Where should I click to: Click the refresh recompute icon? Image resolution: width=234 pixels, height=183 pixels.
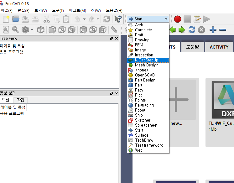pyautogui.click(x=107, y=19)
